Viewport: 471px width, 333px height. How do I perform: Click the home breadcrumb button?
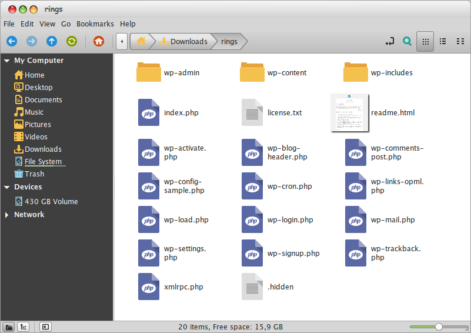pyautogui.click(x=141, y=41)
